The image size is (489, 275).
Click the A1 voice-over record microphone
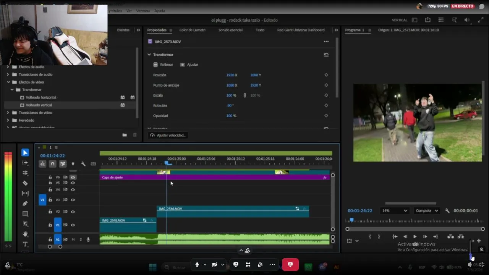[x=88, y=239]
